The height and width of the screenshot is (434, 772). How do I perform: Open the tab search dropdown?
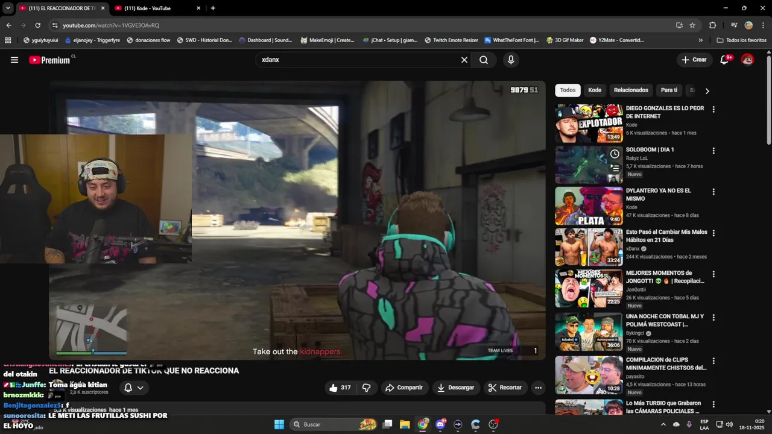click(8, 8)
